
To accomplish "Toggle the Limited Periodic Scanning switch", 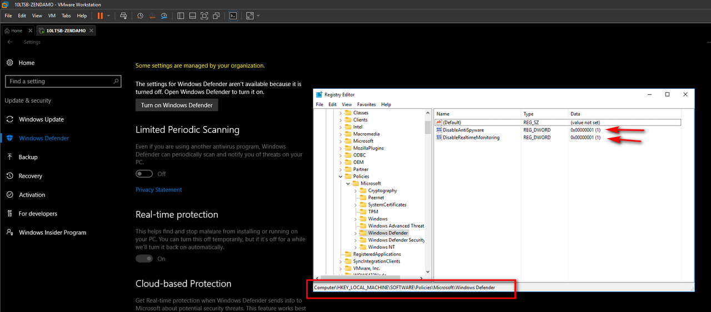I will tap(144, 174).
